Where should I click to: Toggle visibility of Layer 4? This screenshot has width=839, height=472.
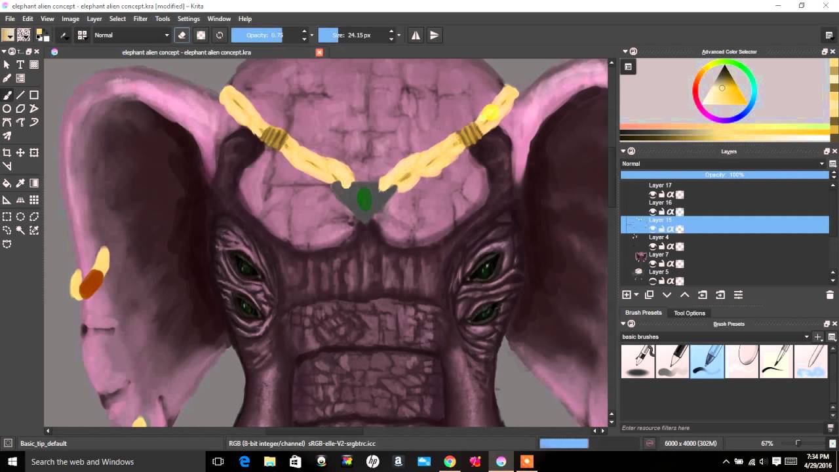[x=653, y=246]
